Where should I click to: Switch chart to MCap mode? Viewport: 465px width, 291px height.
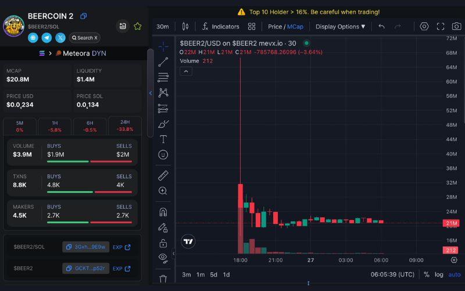295,27
